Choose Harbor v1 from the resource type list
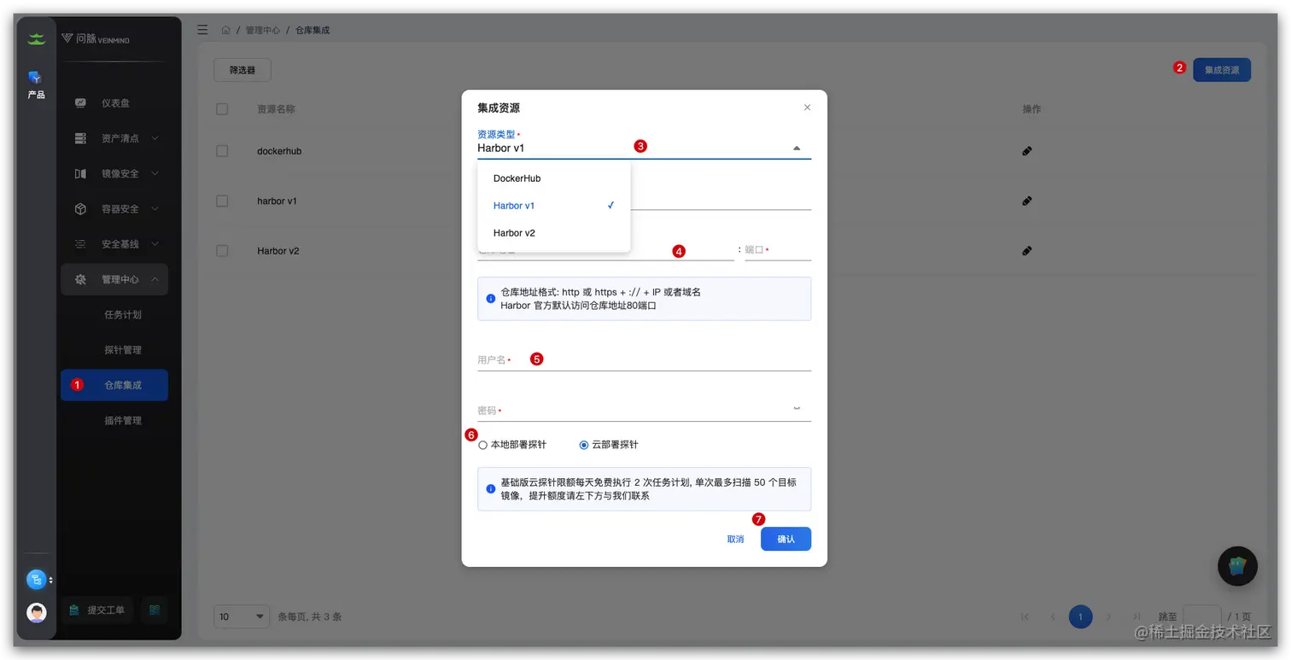The image size is (1291, 660). tap(554, 206)
